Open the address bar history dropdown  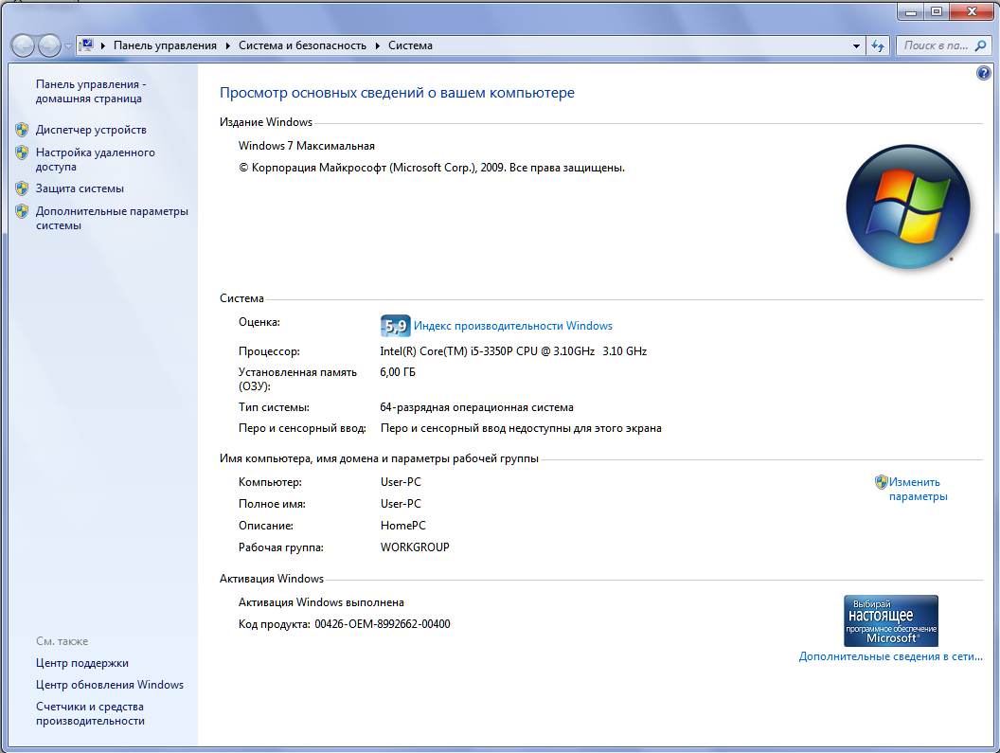click(x=856, y=46)
